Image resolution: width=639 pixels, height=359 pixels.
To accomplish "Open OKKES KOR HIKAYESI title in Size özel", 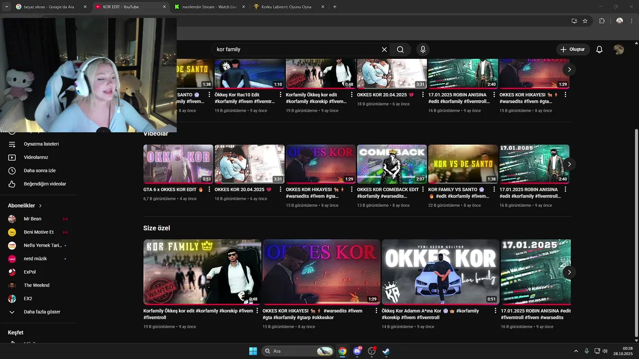I will (313, 314).
